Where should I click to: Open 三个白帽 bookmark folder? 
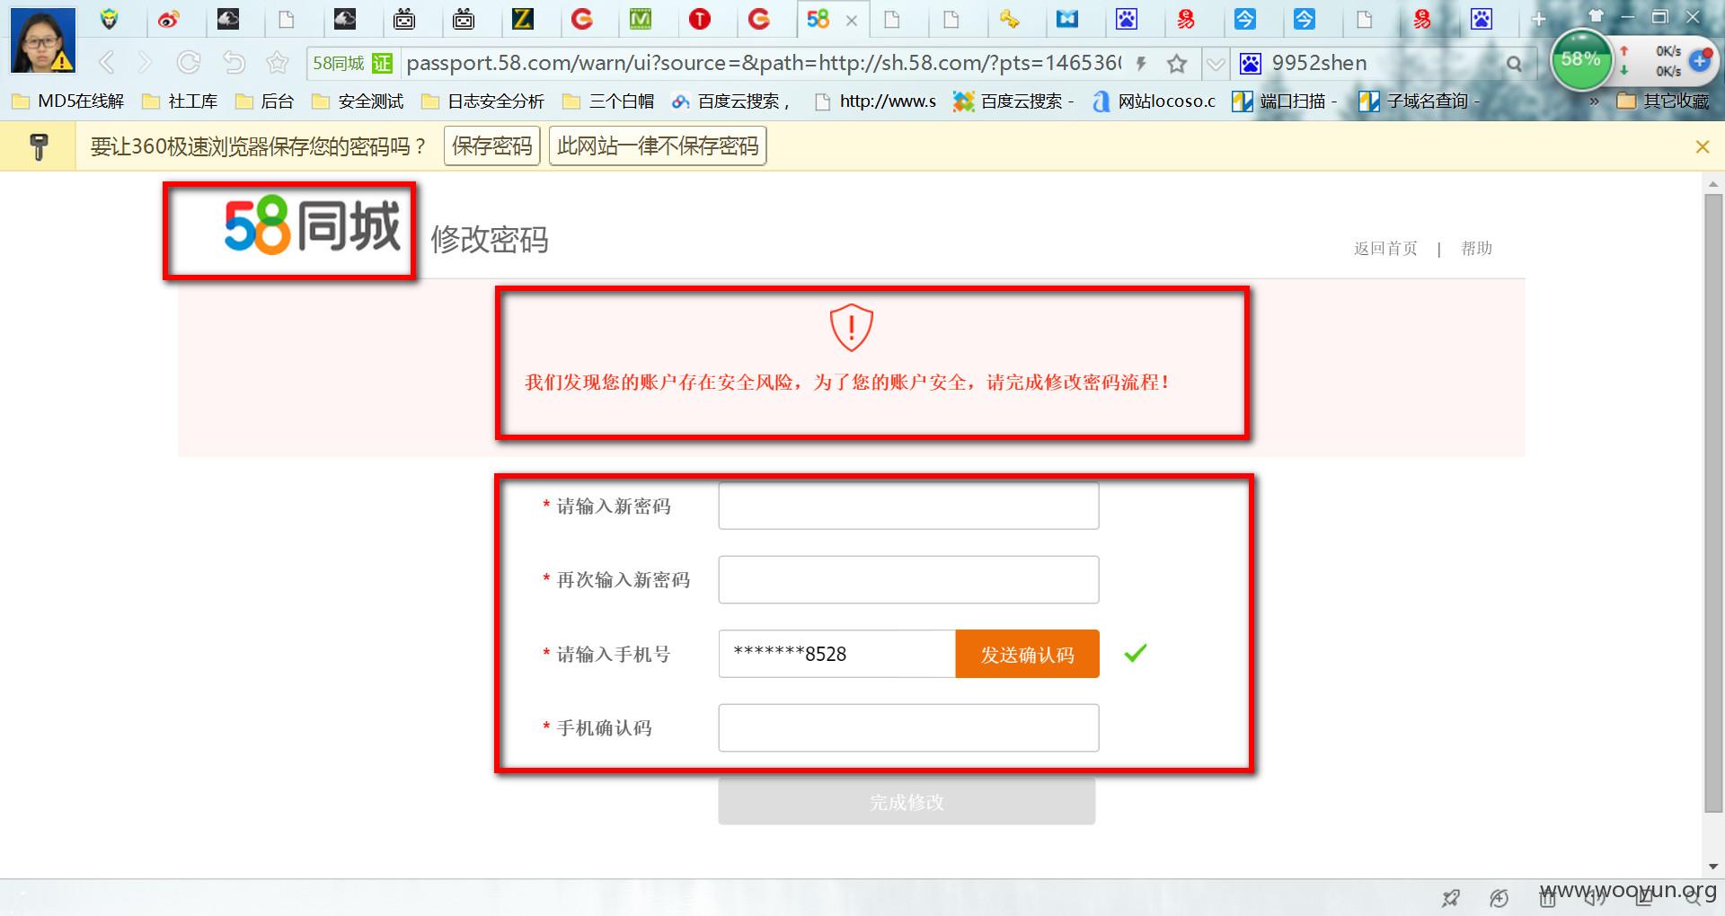[x=608, y=101]
